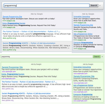The image size is (105, 104).
Task: Click '8 Programmers Are Online' description in blue panel
Action: [x=87, y=37]
